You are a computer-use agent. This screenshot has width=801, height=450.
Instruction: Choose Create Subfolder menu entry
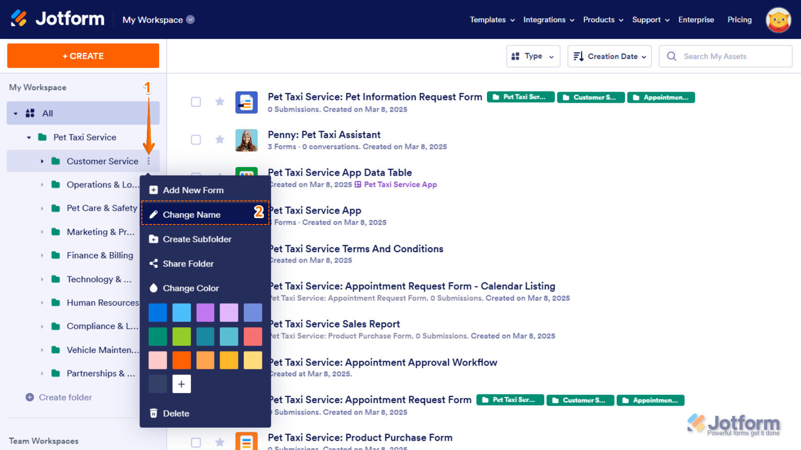(x=205, y=239)
